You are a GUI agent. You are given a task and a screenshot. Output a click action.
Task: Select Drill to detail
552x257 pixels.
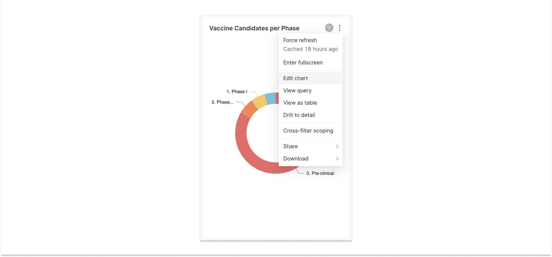pyautogui.click(x=299, y=115)
